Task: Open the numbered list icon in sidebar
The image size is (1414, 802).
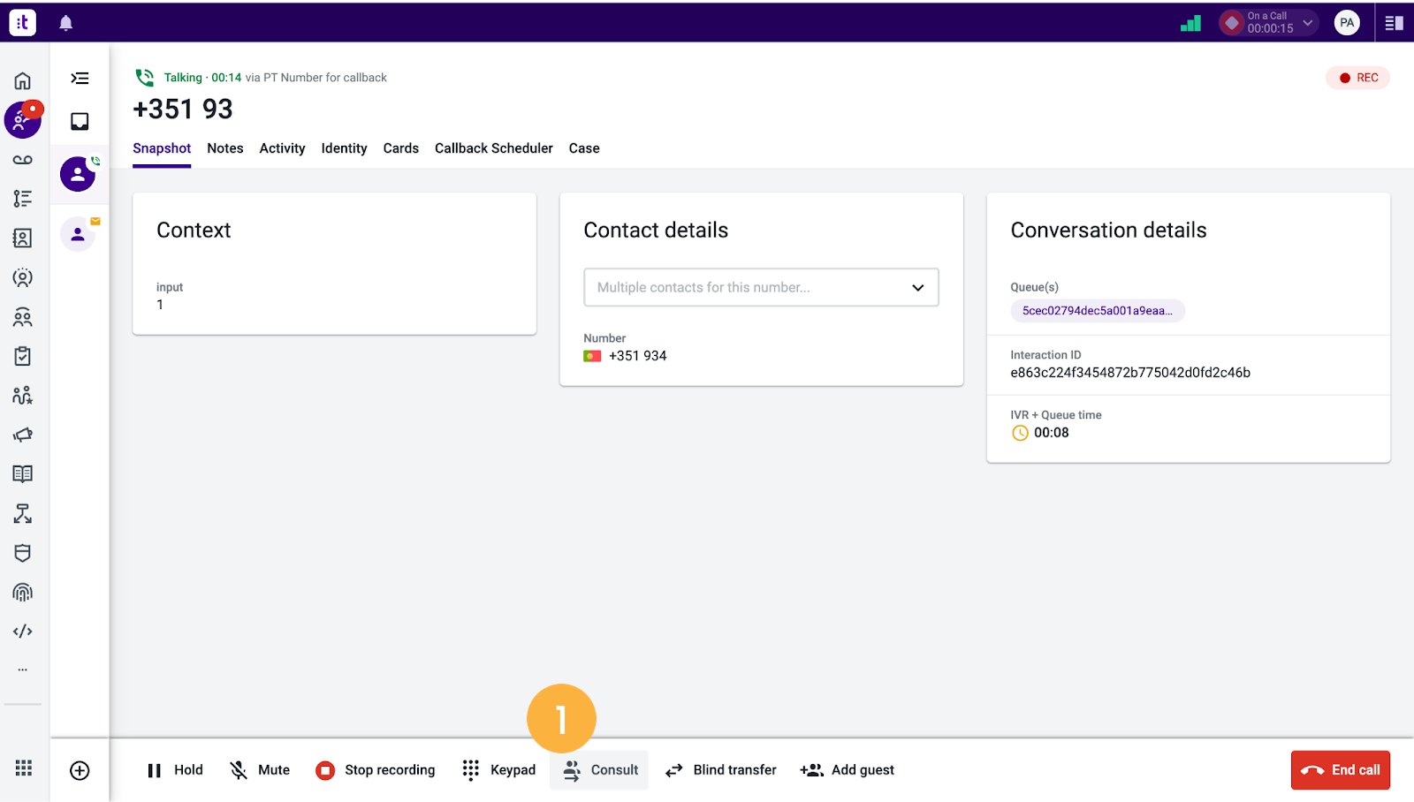Action: pos(23,199)
